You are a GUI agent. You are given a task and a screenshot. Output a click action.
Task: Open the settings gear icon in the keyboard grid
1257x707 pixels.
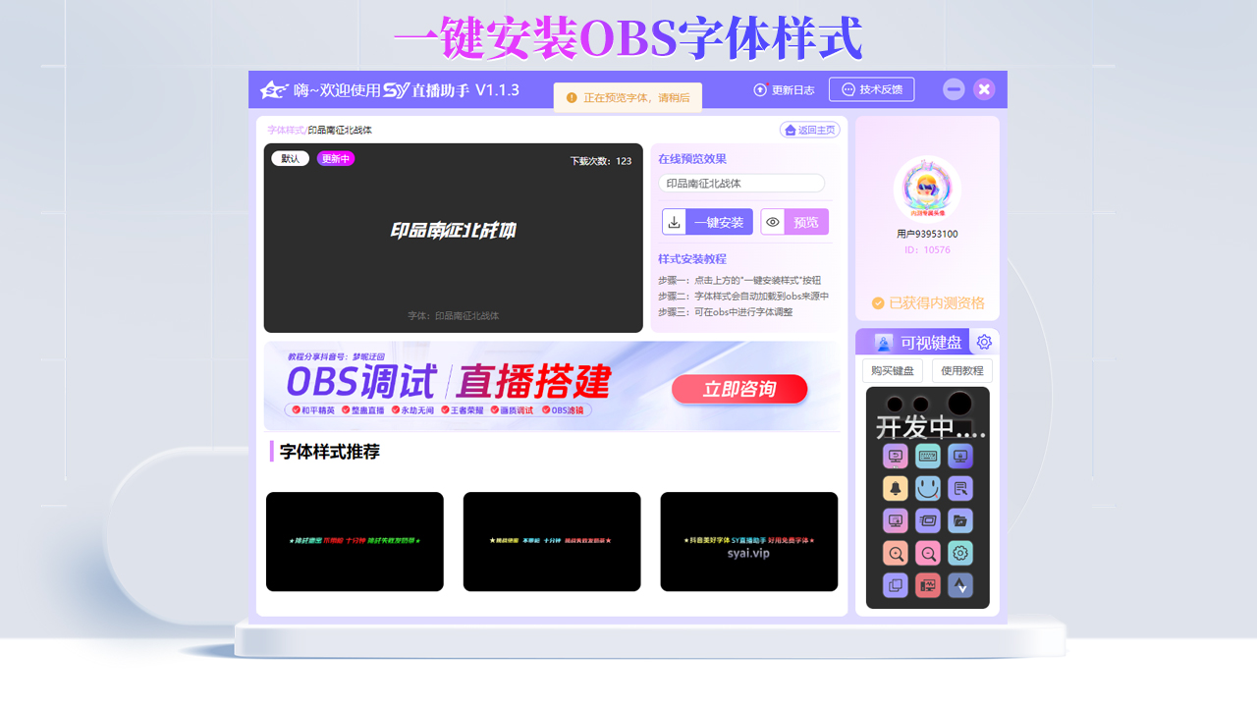pos(959,553)
